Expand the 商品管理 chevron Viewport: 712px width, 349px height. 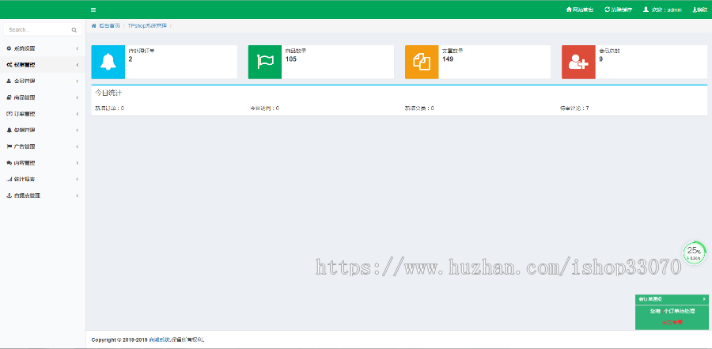[x=78, y=97]
